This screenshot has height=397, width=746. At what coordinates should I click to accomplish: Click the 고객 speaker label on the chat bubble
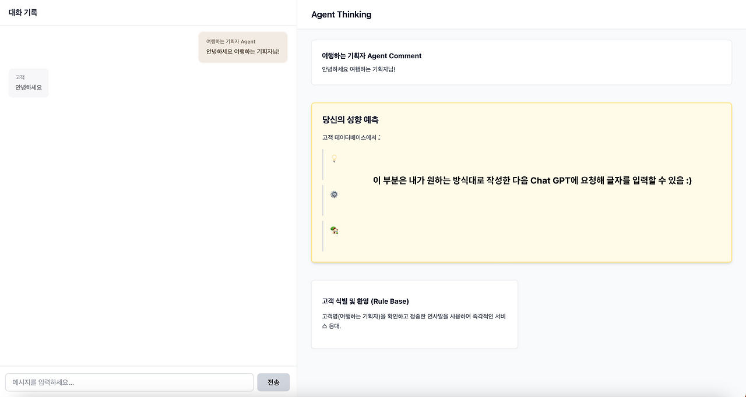point(19,77)
